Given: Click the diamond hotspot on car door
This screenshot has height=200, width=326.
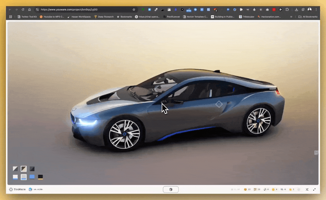Looking at the screenshot, I should [219, 104].
